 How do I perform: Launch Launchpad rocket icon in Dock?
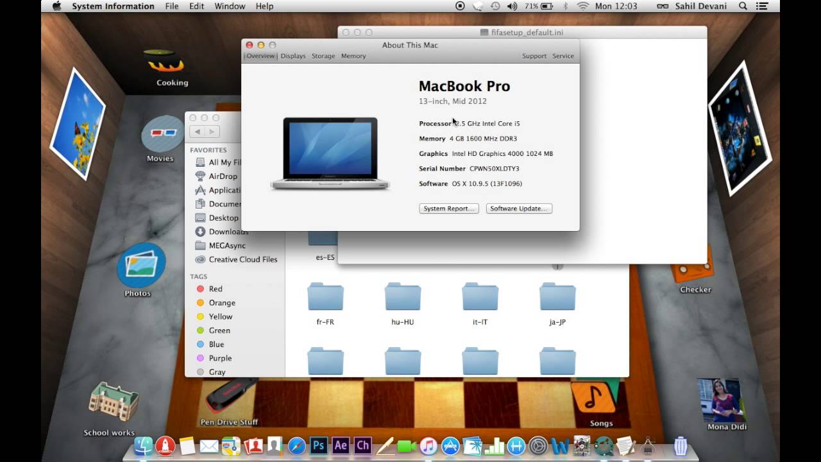pyautogui.click(x=165, y=446)
